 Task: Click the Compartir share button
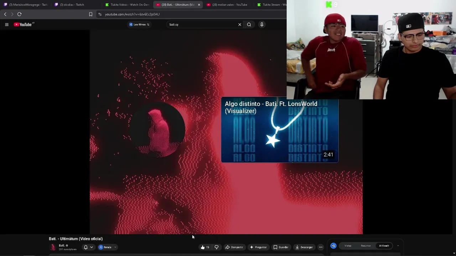coord(234,247)
